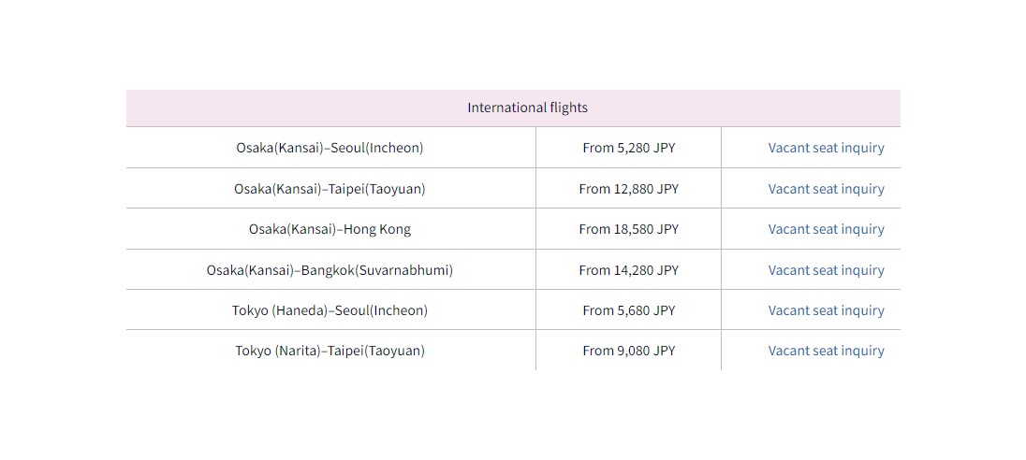Check vacant seats for Tokyo (Haneda)–Seoul
This screenshot has width=1026, height=460.
coord(826,310)
